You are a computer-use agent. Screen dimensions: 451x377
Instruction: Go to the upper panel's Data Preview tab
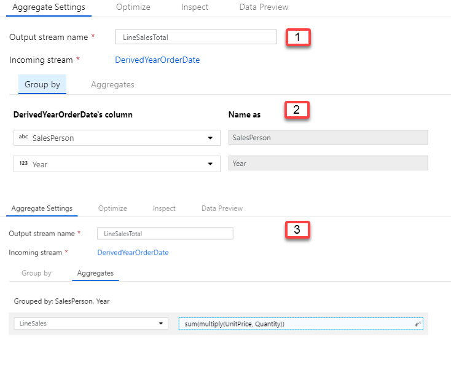pyautogui.click(x=264, y=7)
